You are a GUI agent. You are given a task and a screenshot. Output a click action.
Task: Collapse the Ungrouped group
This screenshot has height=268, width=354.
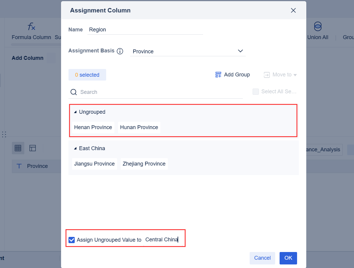(x=75, y=112)
